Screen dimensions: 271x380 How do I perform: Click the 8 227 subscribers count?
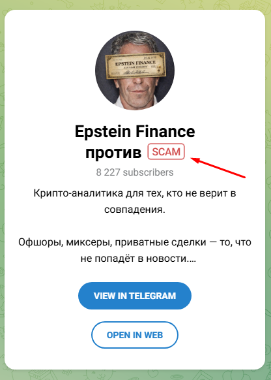point(135,172)
